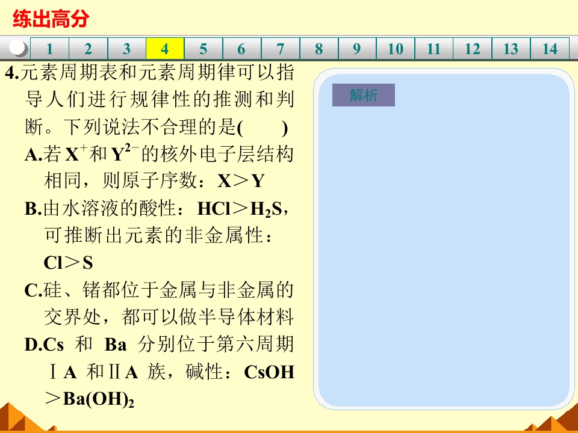Go to question tab 8
The height and width of the screenshot is (433, 578).
pyautogui.click(x=319, y=49)
